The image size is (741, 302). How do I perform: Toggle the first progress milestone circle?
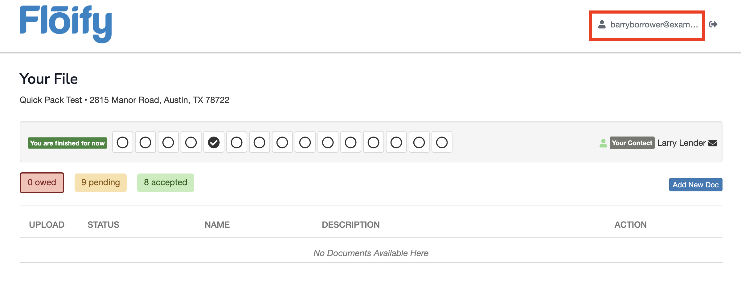pos(122,142)
